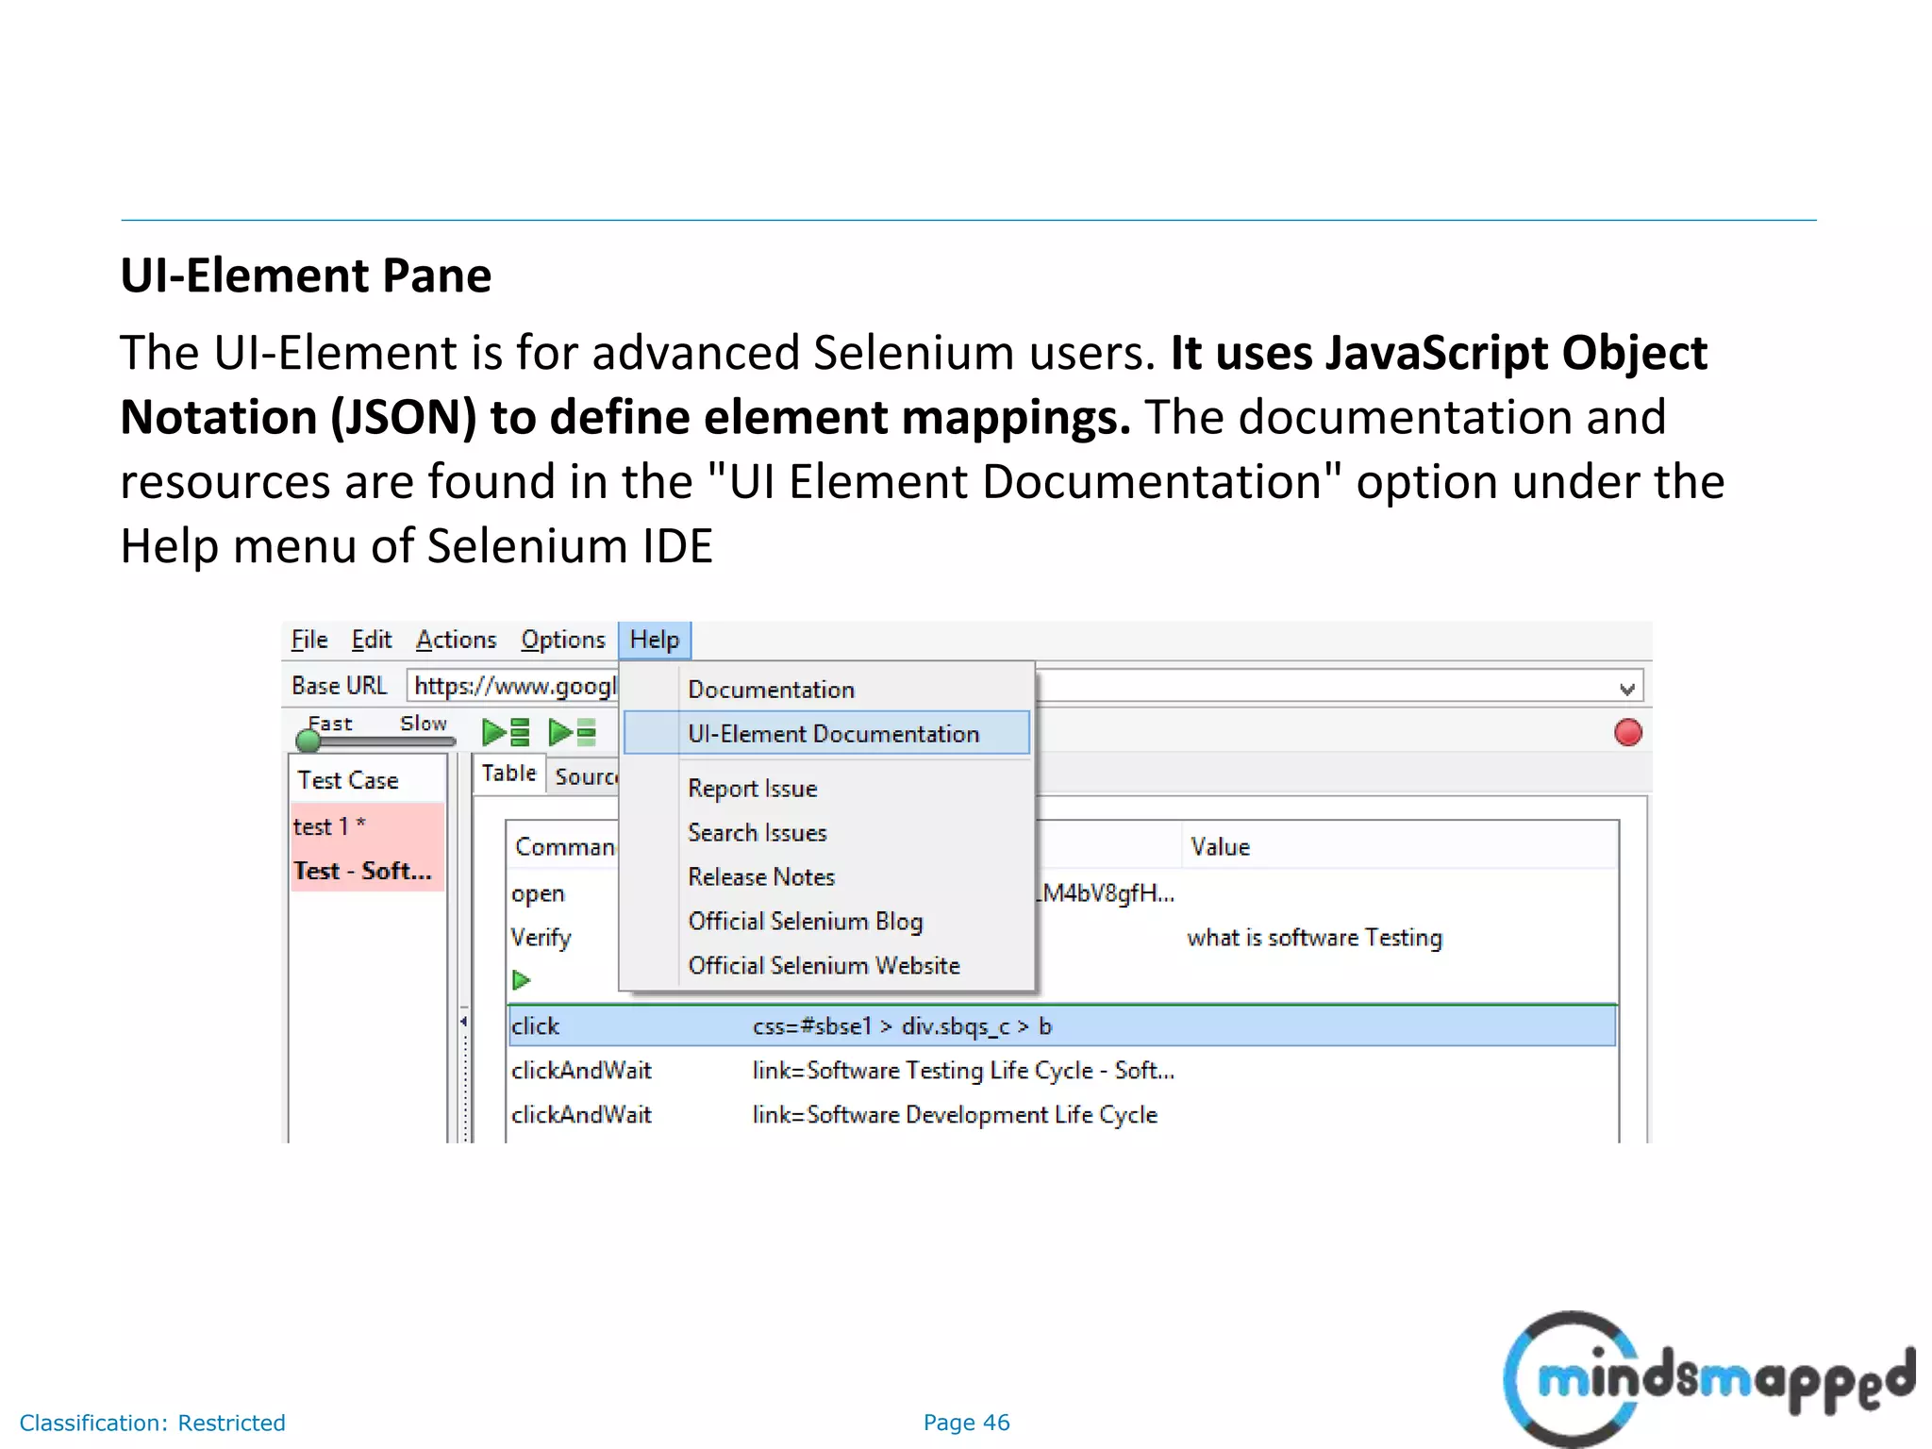Screen dimensions: 1932x1449
Task: Choose UI-Element Documentation menu entry
Action: tap(833, 734)
